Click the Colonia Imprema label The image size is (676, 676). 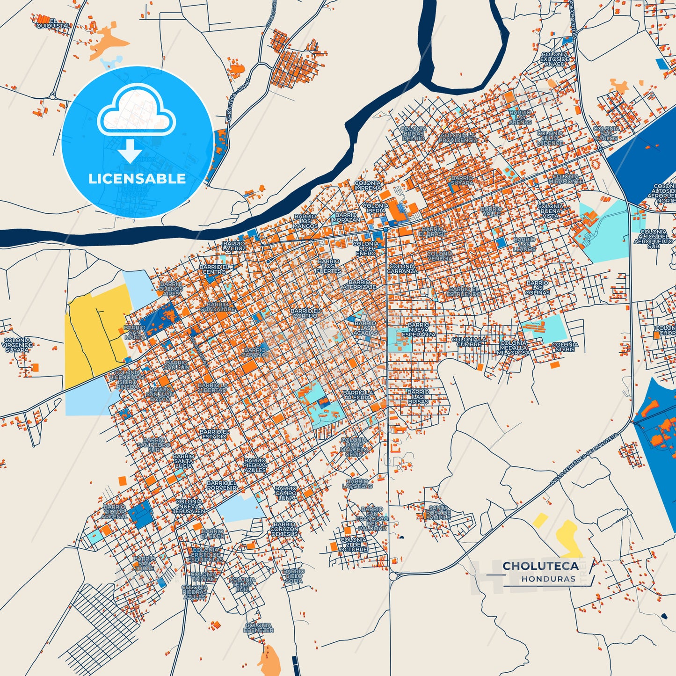pyautogui.click(x=368, y=185)
